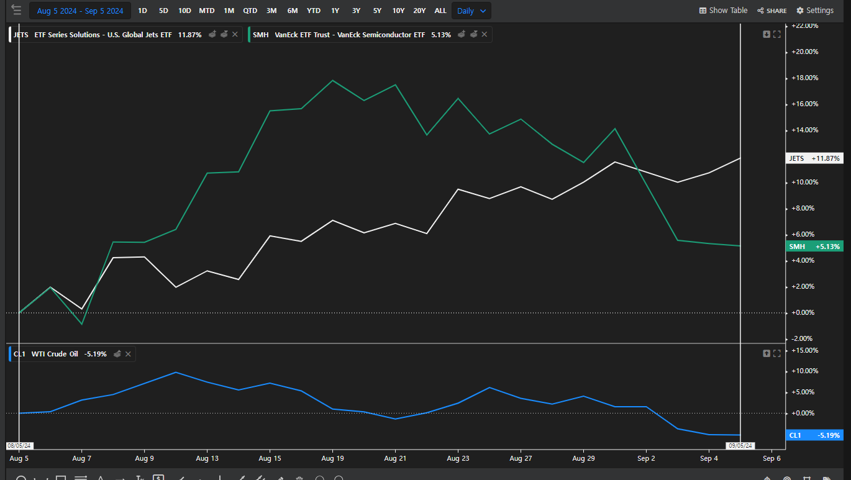Toggle Show Table view
This screenshot has width=851, height=480.
click(723, 11)
